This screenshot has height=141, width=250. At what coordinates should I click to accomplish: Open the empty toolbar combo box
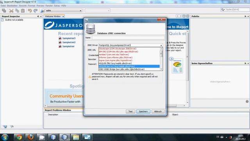[x=97, y=11]
